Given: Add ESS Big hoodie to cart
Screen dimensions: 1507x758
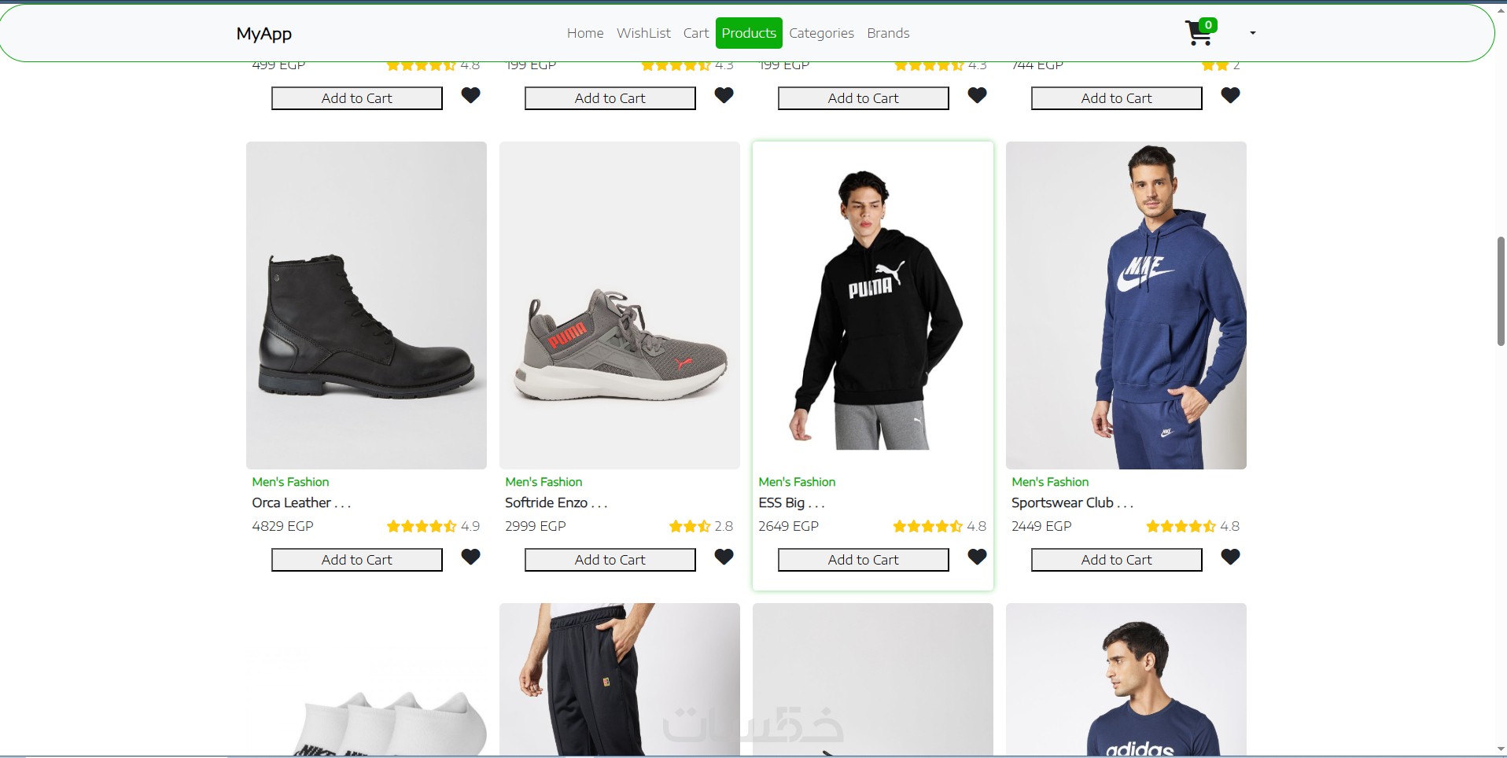Looking at the screenshot, I should [x=864, y=560].
